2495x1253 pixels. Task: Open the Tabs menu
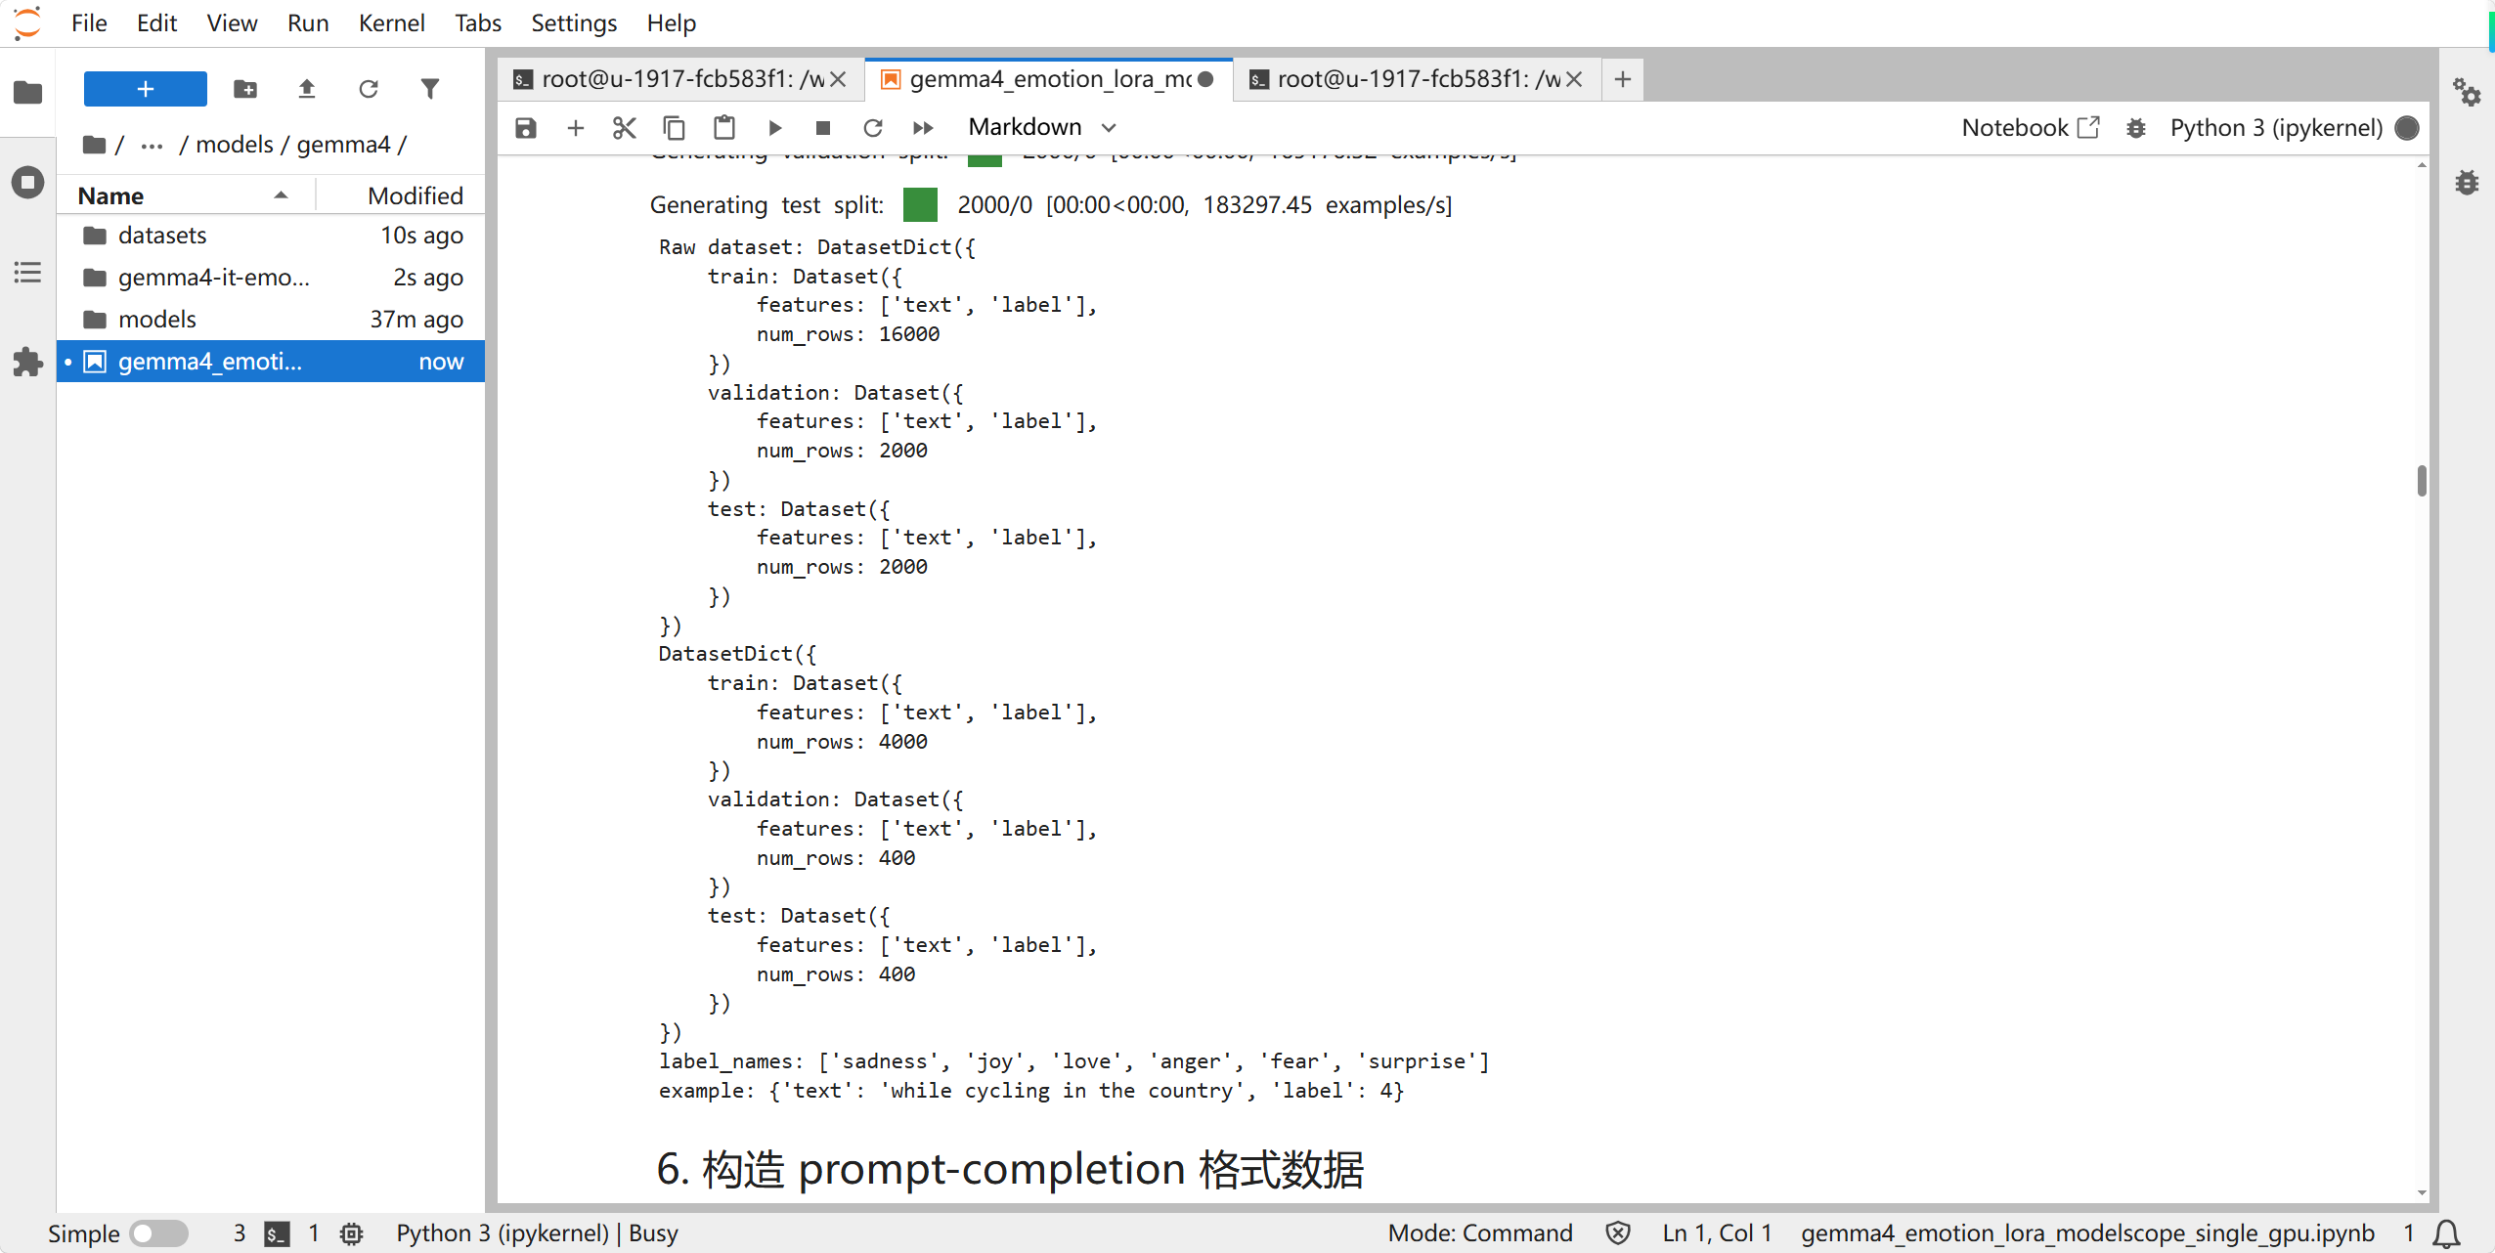tap(477, 22)
